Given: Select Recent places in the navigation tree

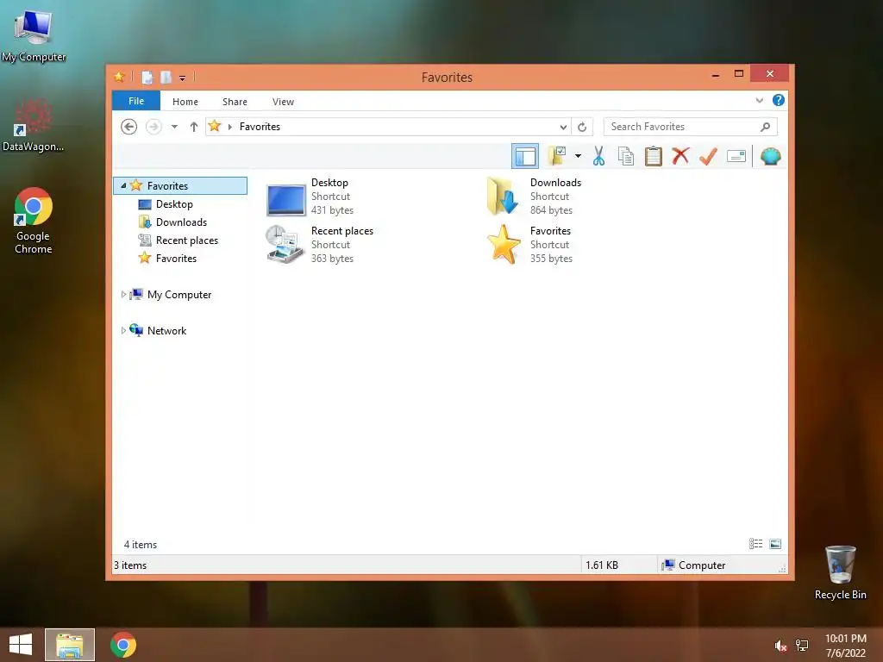Looking at the screenshot, I should (x=187, y=240).
